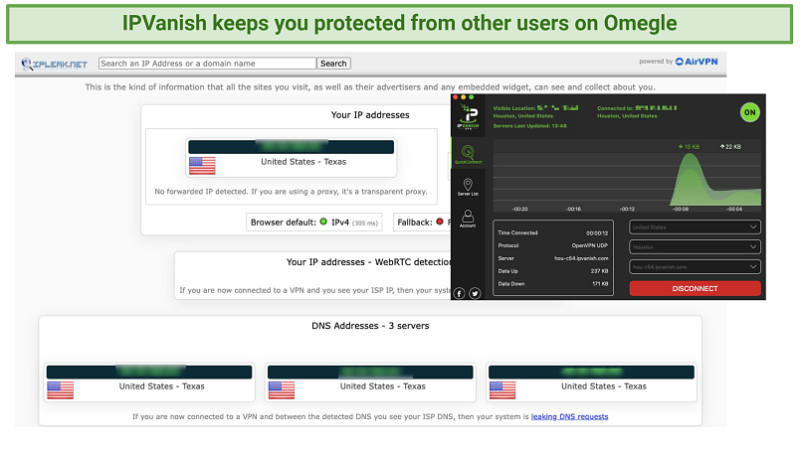Expand the hou-c54.ipvanish.com server dropdown
The height and width of the screenshot is (450, 802).
[x=695, y=266]
